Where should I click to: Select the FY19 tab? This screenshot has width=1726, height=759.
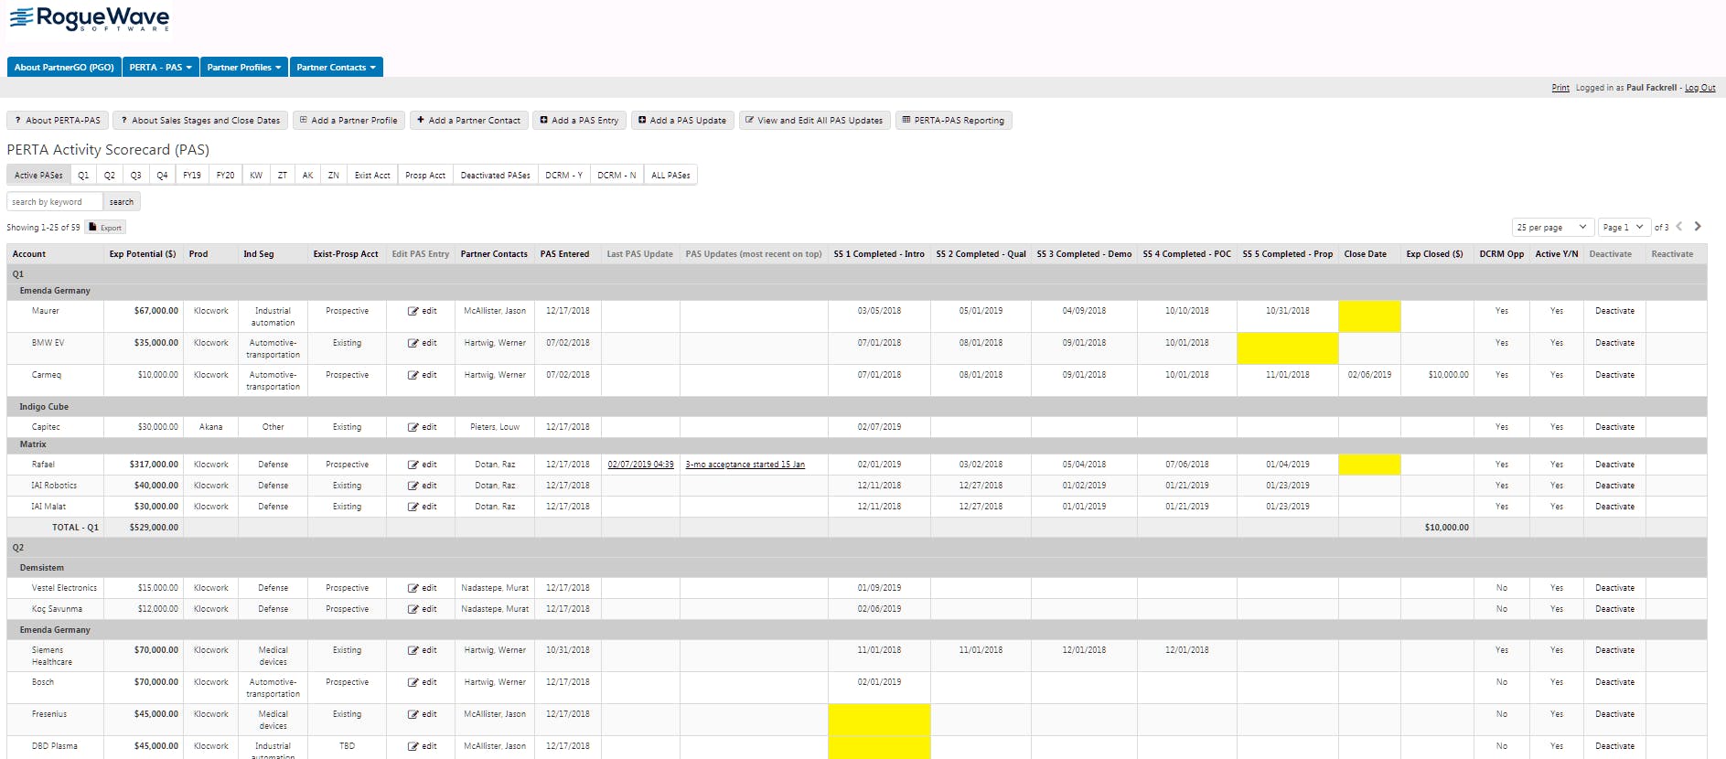(192, 175)
